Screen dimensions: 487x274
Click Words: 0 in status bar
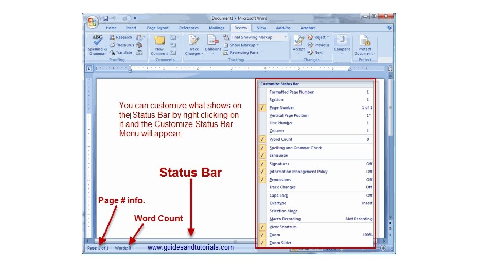click(x=123, y=248)
